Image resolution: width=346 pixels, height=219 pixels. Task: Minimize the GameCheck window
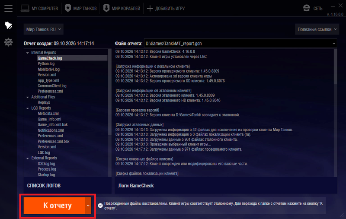point(333,6)
